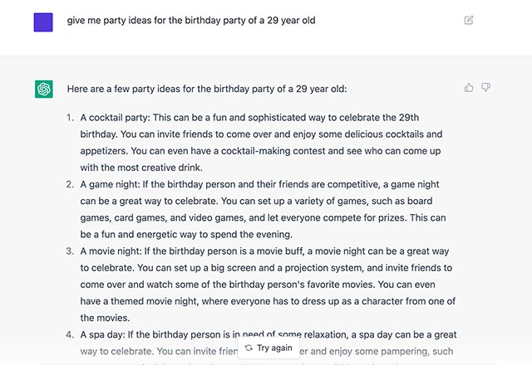
Task: Click the purple user avatar square
Action: tap(44, 22)
